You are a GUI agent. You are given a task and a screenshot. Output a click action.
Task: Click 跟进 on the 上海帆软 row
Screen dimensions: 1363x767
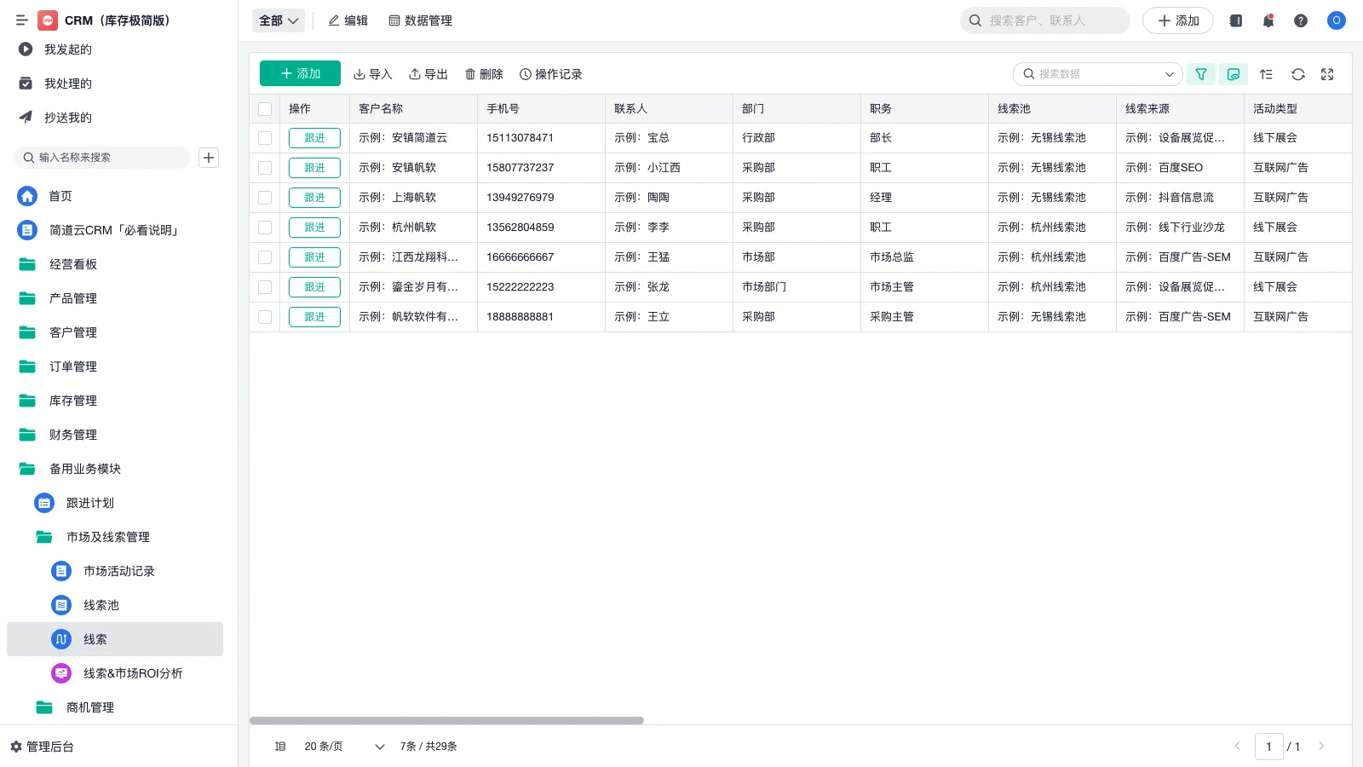pyautogui.click(x=314, y=197)
